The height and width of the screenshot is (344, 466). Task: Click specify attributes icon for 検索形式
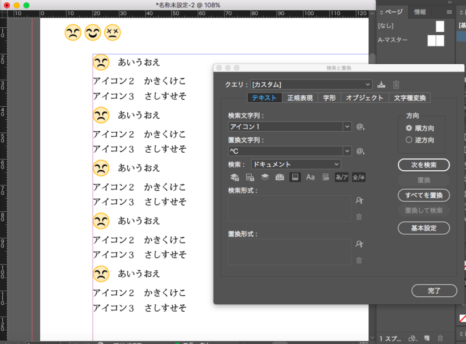359,200
